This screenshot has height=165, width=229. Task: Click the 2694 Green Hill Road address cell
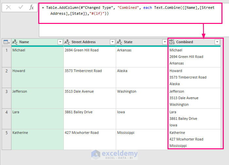pyautogui.click(x=90, y=57)
